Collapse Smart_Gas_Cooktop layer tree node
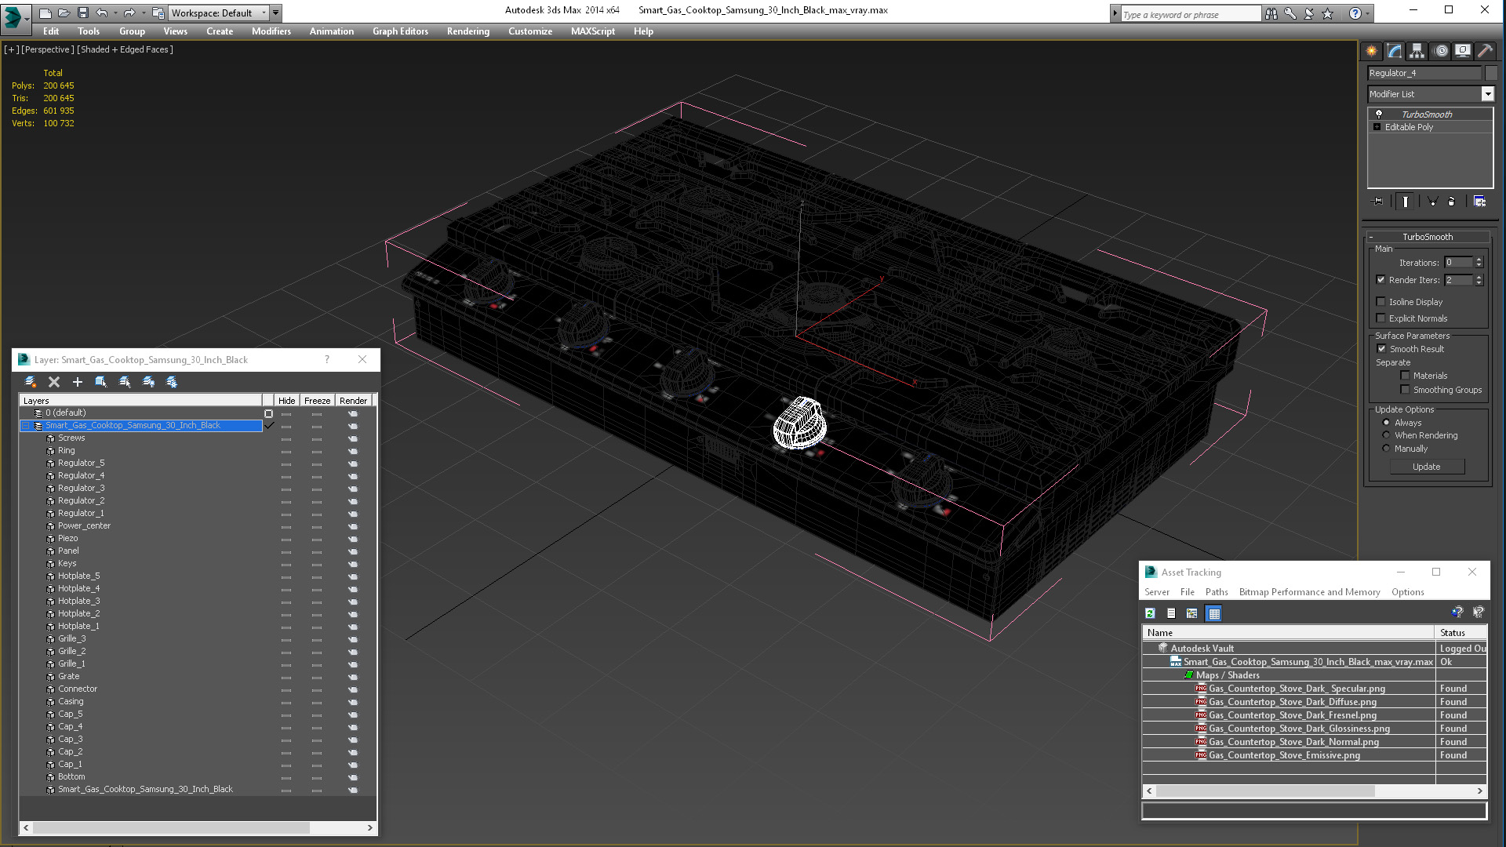 pos(26,425)
